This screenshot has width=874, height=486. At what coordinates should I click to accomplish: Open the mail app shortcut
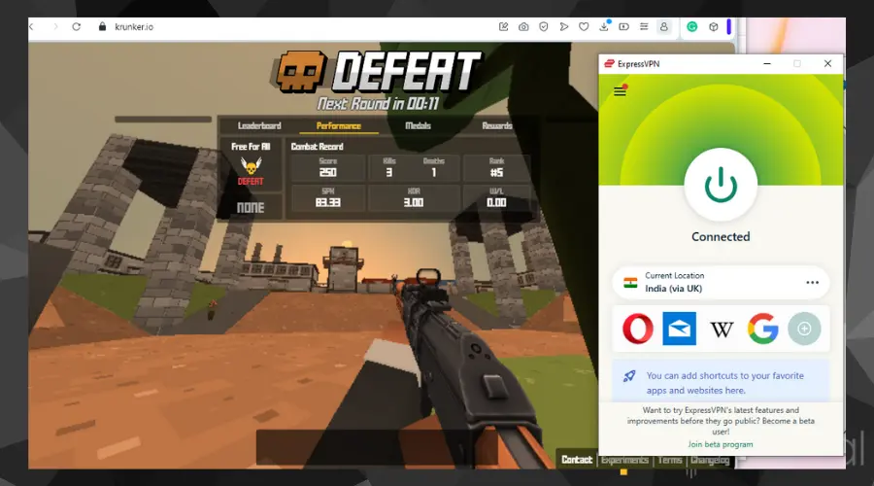coord(679,329)
